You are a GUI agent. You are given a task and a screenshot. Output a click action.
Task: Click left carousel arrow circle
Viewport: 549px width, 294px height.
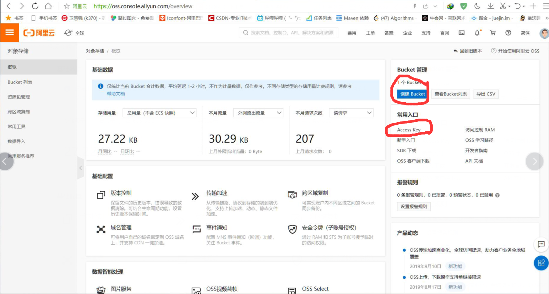[5, 162]
